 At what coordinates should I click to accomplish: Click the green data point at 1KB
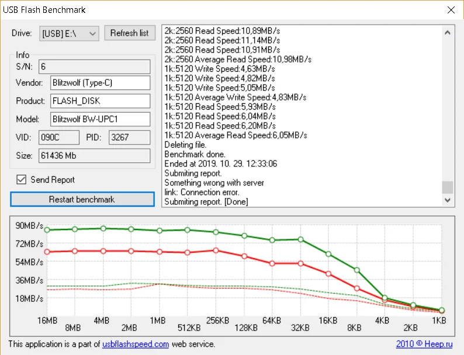tap(442, 310)
